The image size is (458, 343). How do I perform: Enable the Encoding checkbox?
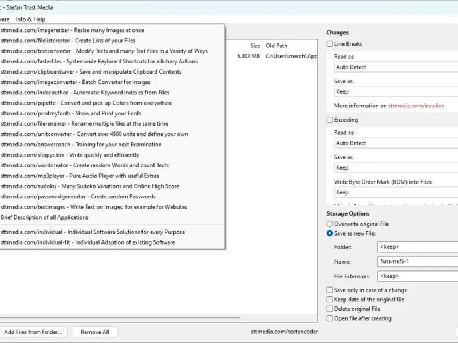click(330, 120)
